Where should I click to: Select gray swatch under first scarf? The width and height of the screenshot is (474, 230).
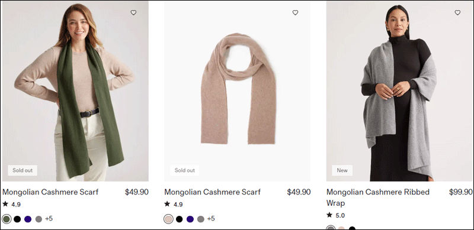coord(39,219)
